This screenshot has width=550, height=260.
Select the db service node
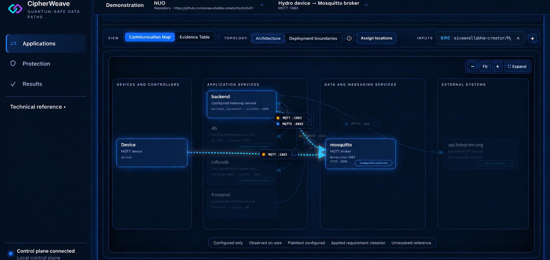pyautogui.click(x=242, y=137)
